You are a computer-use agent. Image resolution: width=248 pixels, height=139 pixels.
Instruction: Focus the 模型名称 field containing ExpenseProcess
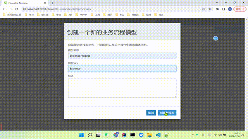tap(122, 56)
